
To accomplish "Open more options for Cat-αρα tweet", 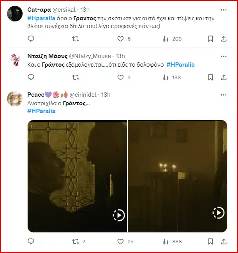I will (224, 10).
